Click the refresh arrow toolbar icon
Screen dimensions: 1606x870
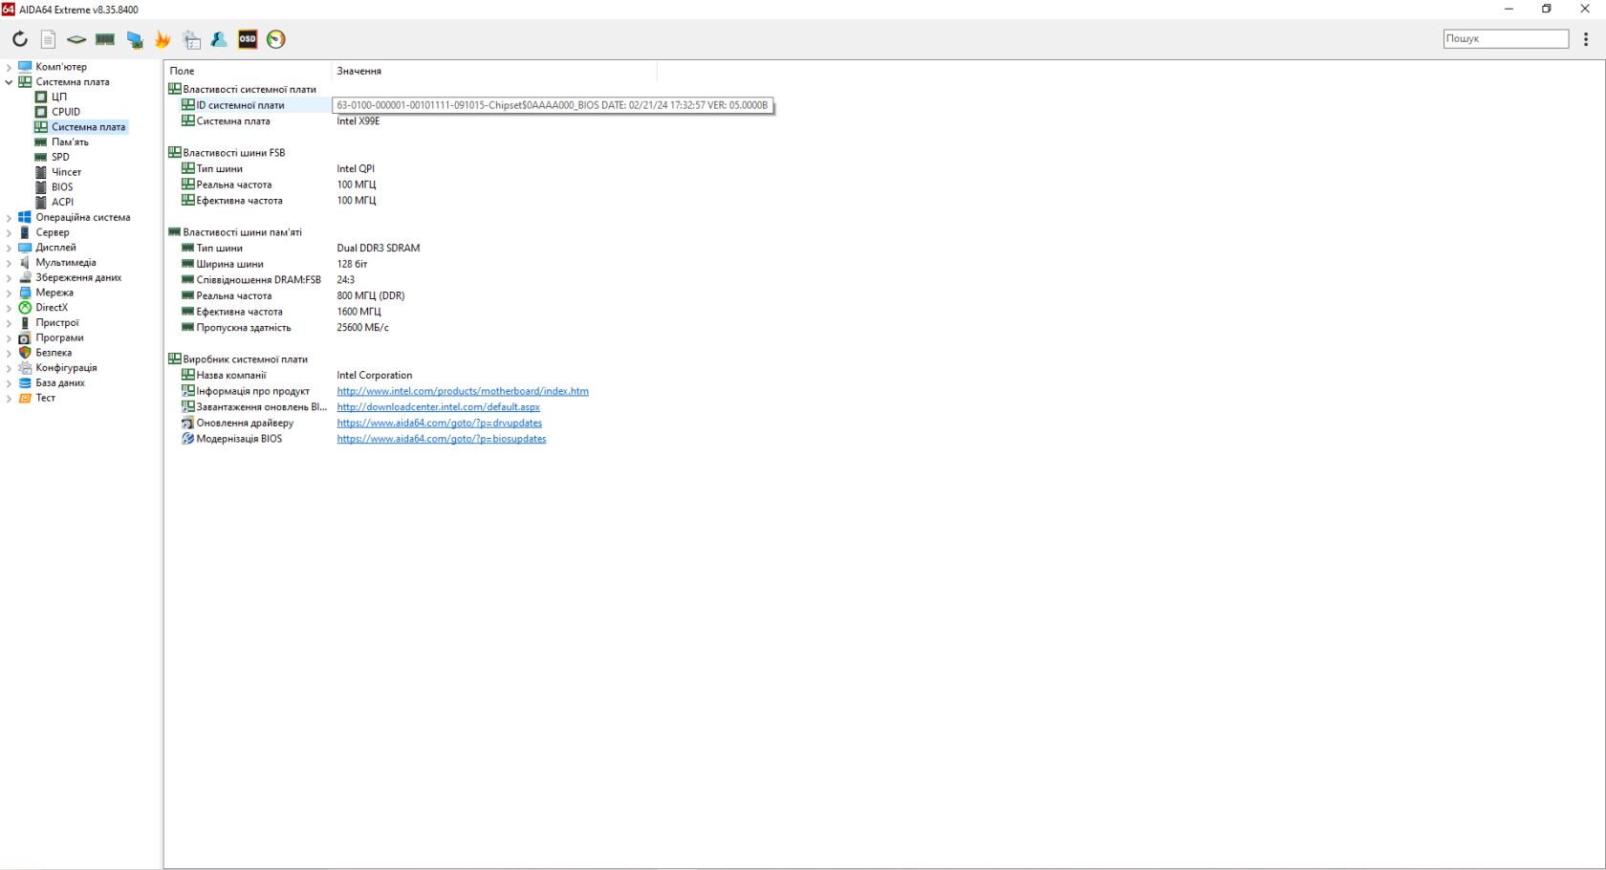pos(19,39)
